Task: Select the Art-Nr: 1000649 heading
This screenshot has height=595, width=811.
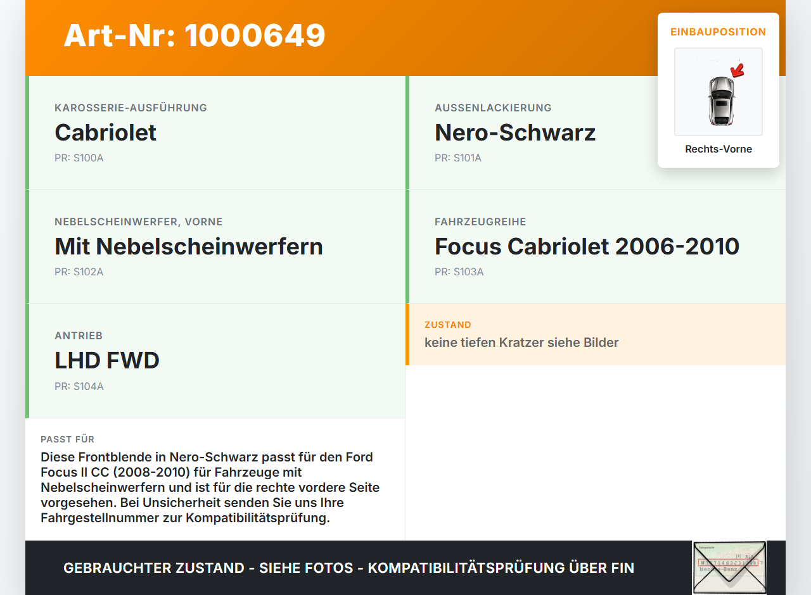Action: [195, 35]
